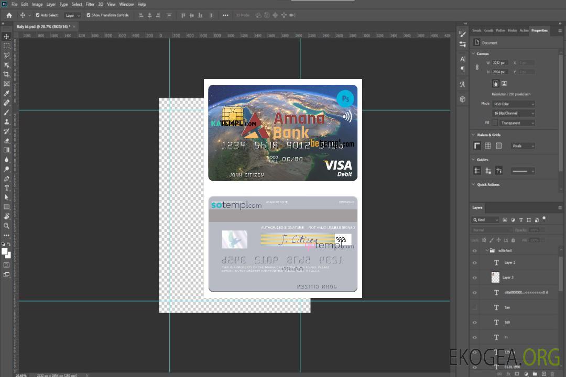
Task: Toggle guides visibility icon in Guides section
Action: coord(477,171)
